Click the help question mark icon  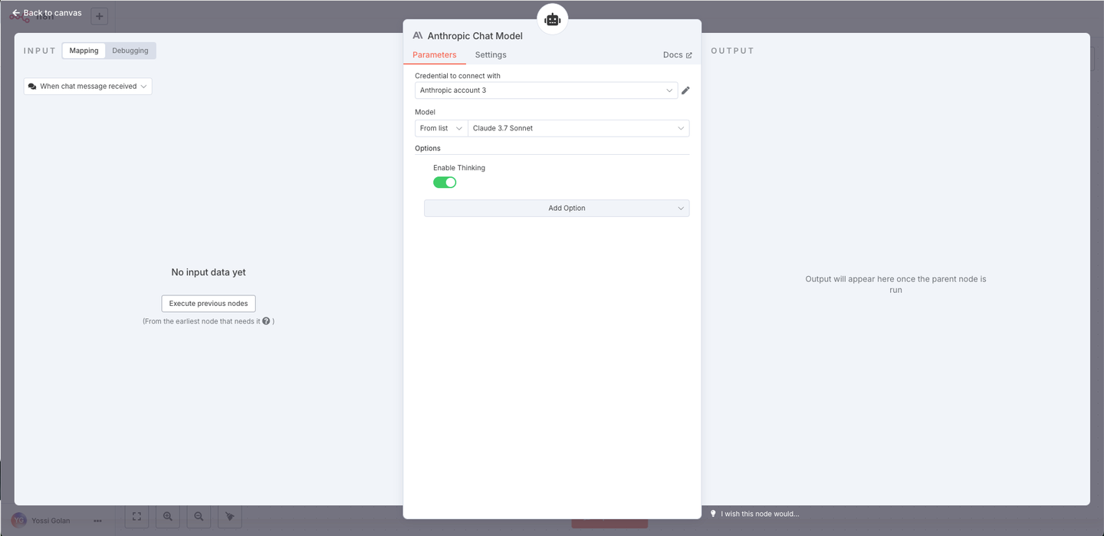(x=266, y=321)
